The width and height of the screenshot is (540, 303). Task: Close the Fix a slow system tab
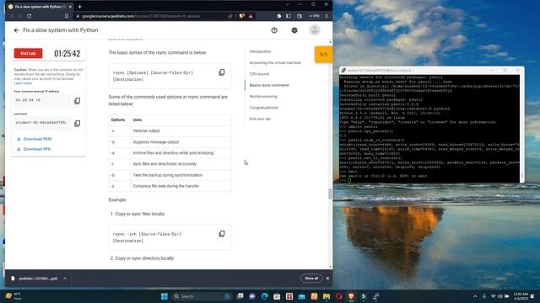click(x=70, y=7)
